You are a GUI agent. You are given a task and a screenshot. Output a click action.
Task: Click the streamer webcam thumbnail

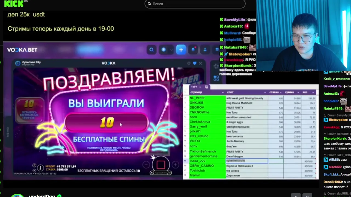pos(304,36)
